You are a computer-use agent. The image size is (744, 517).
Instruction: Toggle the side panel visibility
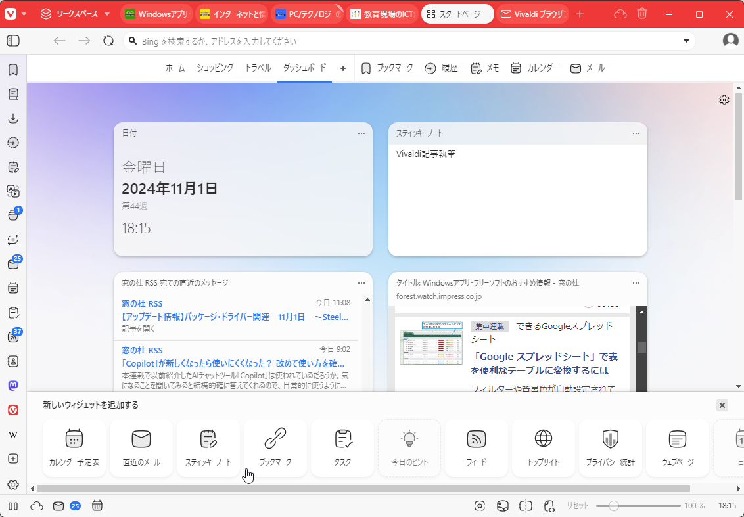pyautogui.click(x=13, y=41)
